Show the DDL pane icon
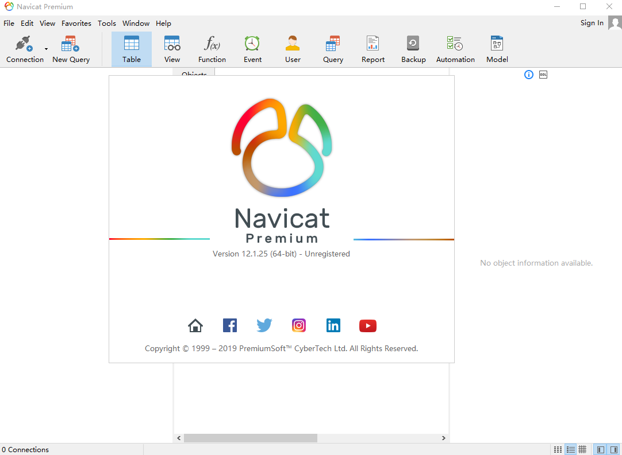The width and height of the screenshot is (622, 455). [543, 75]
